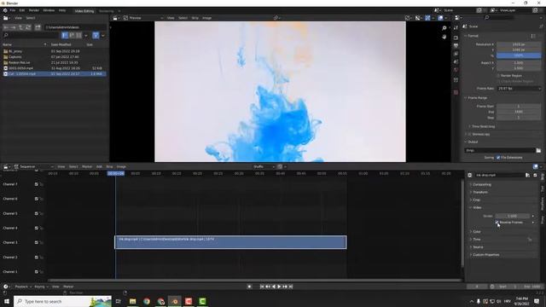This screenshot has height=307, width=546.
Task: Click the Windows Start button
Action: [x=7, y=301]
